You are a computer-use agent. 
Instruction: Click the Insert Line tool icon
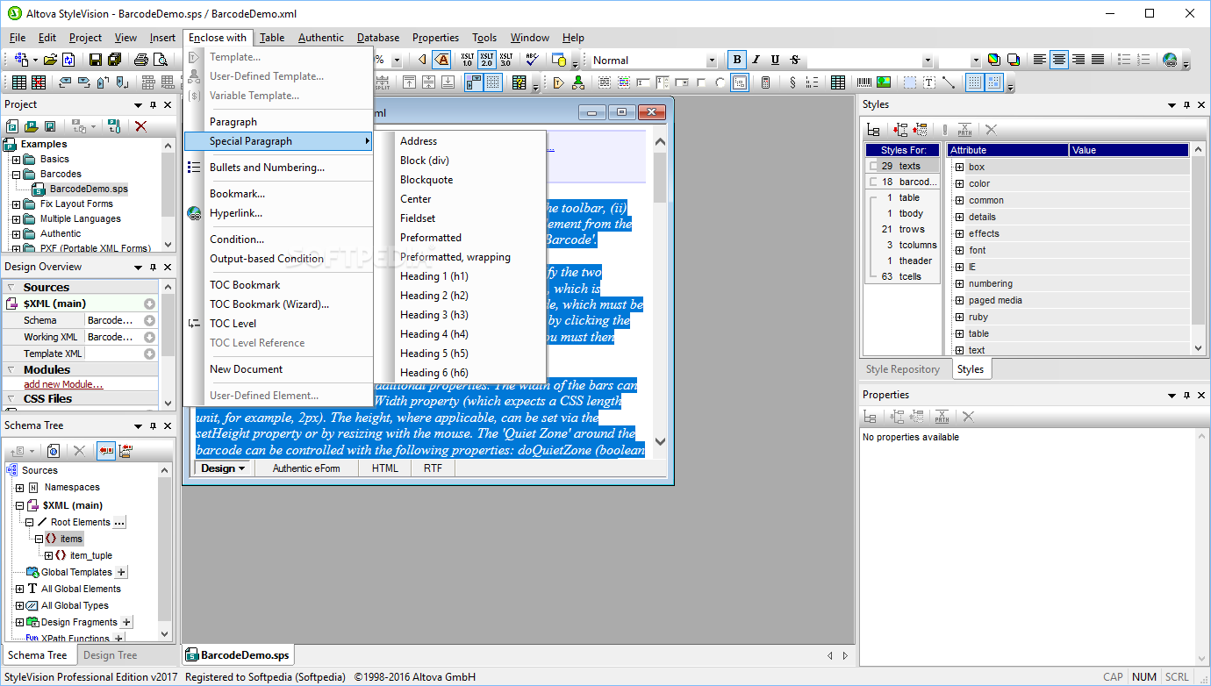coord(949,82)
